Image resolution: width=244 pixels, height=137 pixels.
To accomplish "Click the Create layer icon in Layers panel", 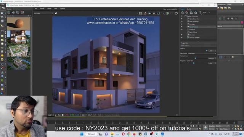I will pyautogui.click(x=182, y=13).
